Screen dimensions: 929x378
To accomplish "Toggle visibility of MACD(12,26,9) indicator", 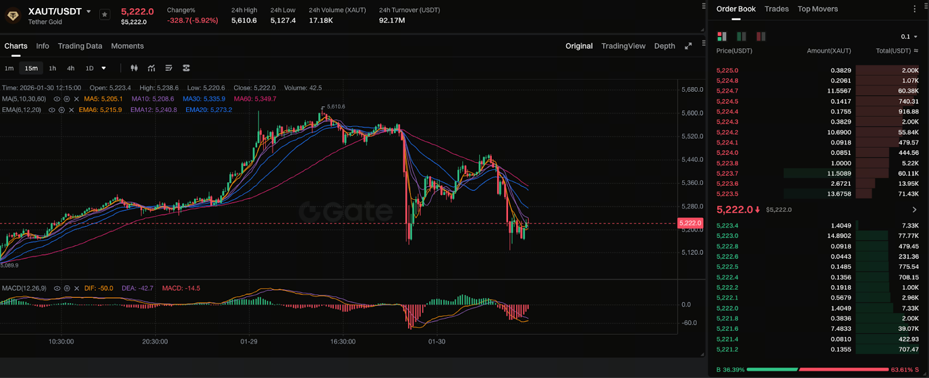I will [x=57, y=289].
